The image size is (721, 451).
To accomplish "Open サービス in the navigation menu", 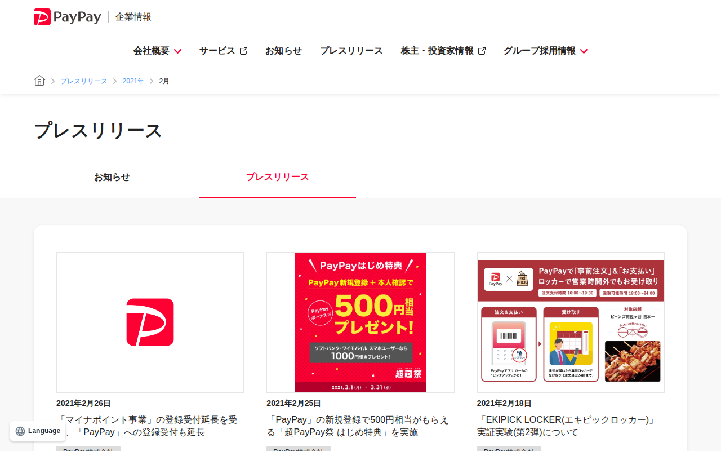I will tap(217, 51).
